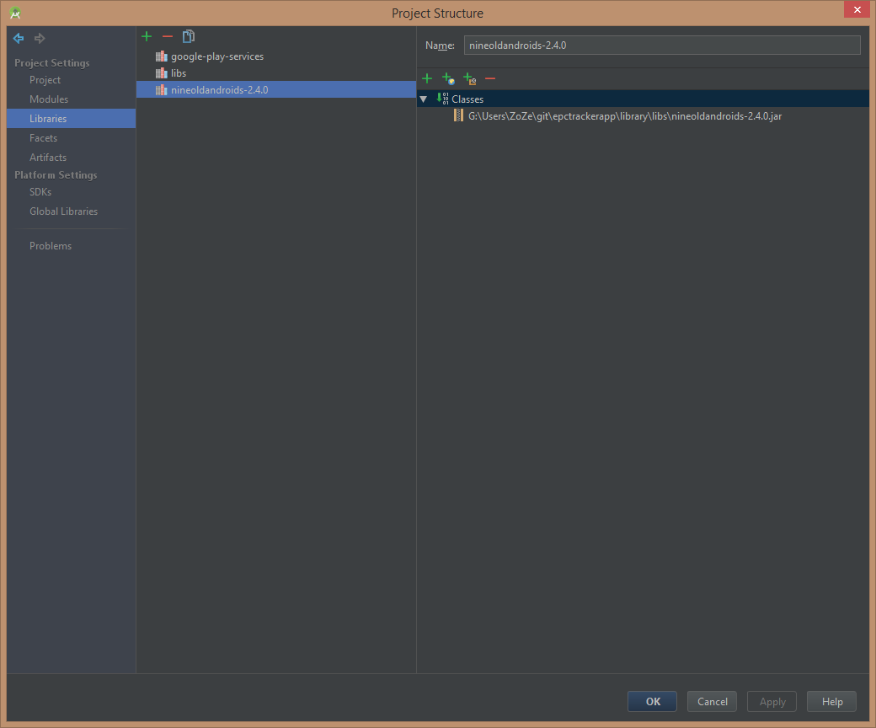
Task: Remove the selected library root
Action: pos(490,78)
